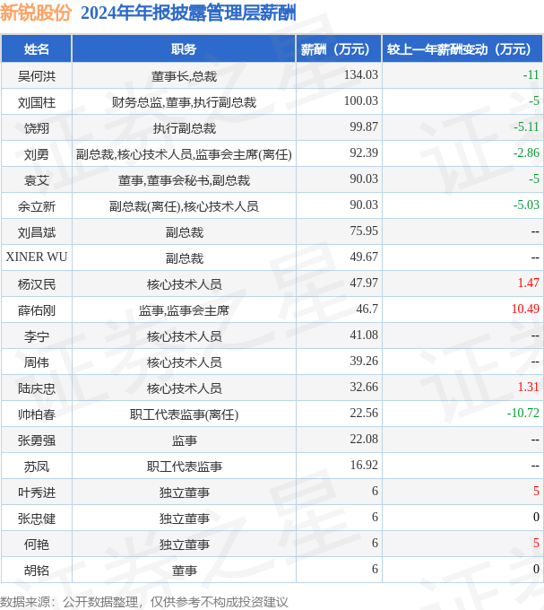Click the 新锐股份 company name in title
The height and width of the screenshot is (610, 544).
36,13
